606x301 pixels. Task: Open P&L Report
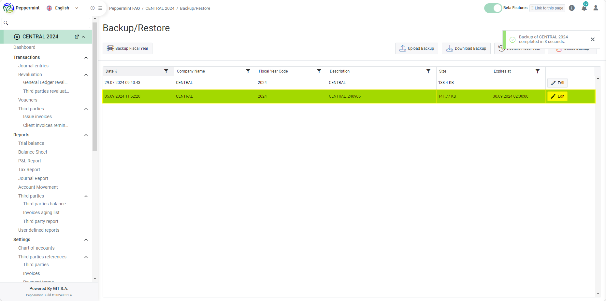click(30, 161)
